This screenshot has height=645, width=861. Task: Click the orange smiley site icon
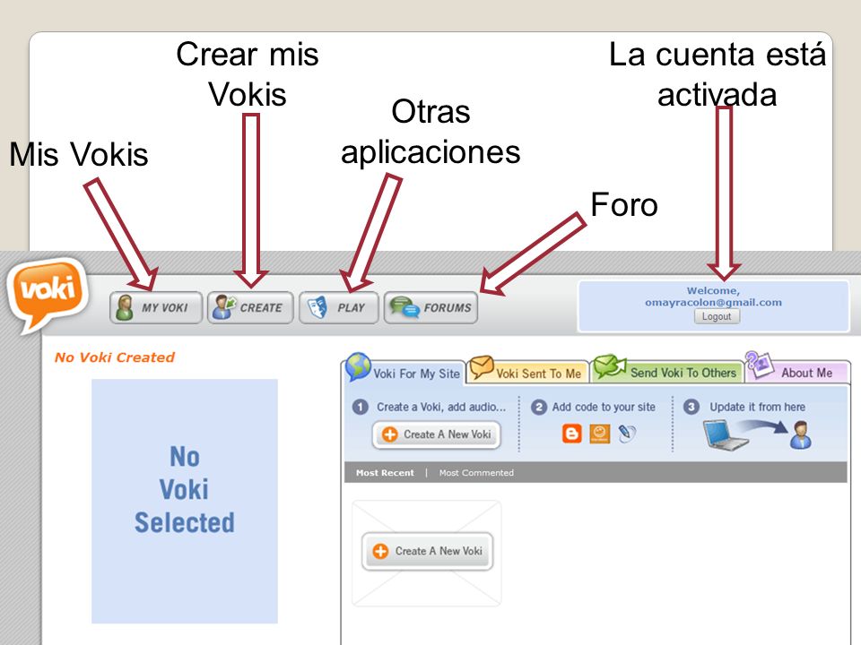600,434
